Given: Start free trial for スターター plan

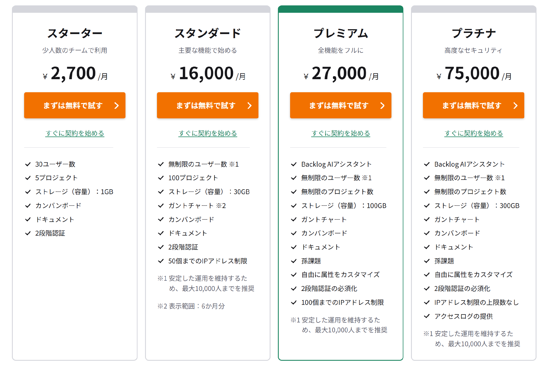Looking at the screenshot, I should pos(75,105).
